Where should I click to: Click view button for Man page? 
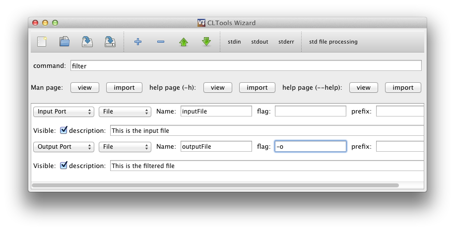[x=85, y=88]
